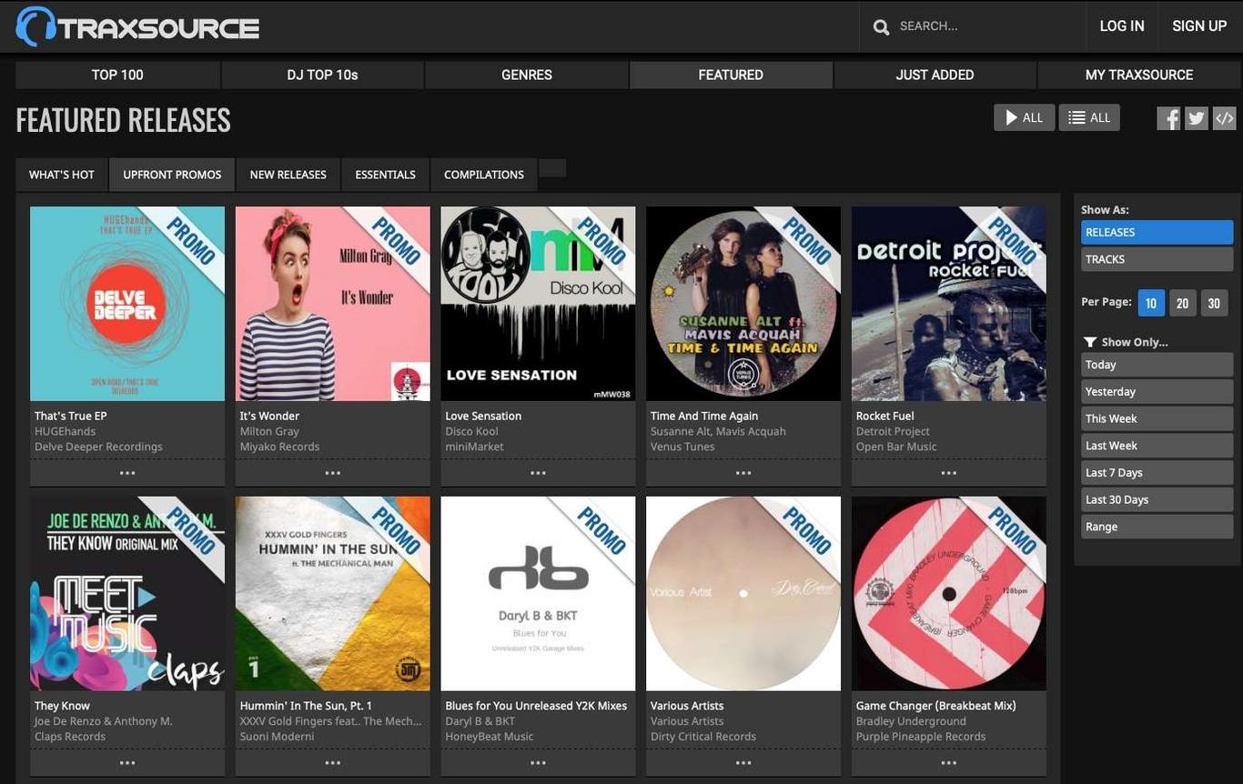Open They Know cover art
Image resolution: width=1243 pixels, height=784 pixels.
[x=127, y=594]
